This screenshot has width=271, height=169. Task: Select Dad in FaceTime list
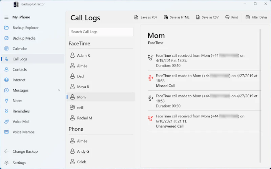click(x=101, y=76)
